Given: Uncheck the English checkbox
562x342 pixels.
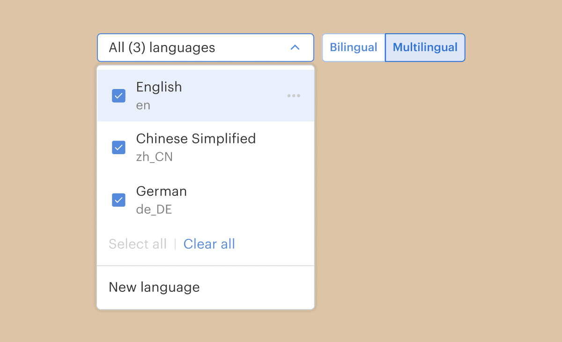Looking at the screenshot, I should click(118, 96).
